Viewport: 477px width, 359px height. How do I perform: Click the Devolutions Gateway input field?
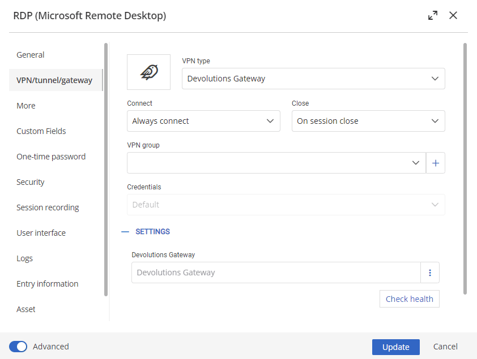coord(276,273)
